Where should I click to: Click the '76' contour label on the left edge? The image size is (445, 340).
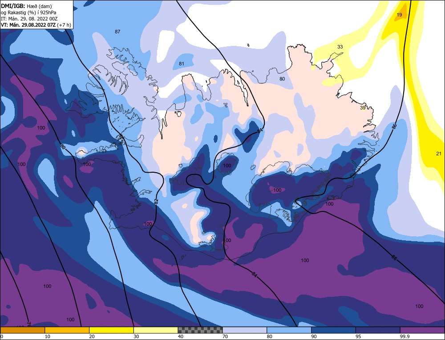point(28,324)
